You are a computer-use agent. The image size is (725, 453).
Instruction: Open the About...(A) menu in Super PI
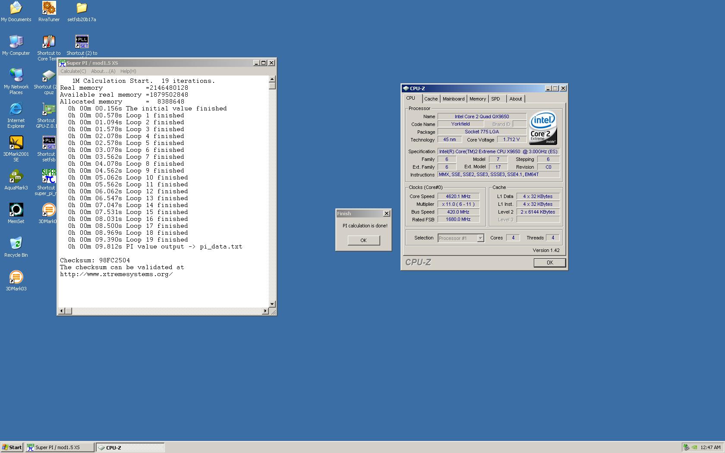pos(103,71)
